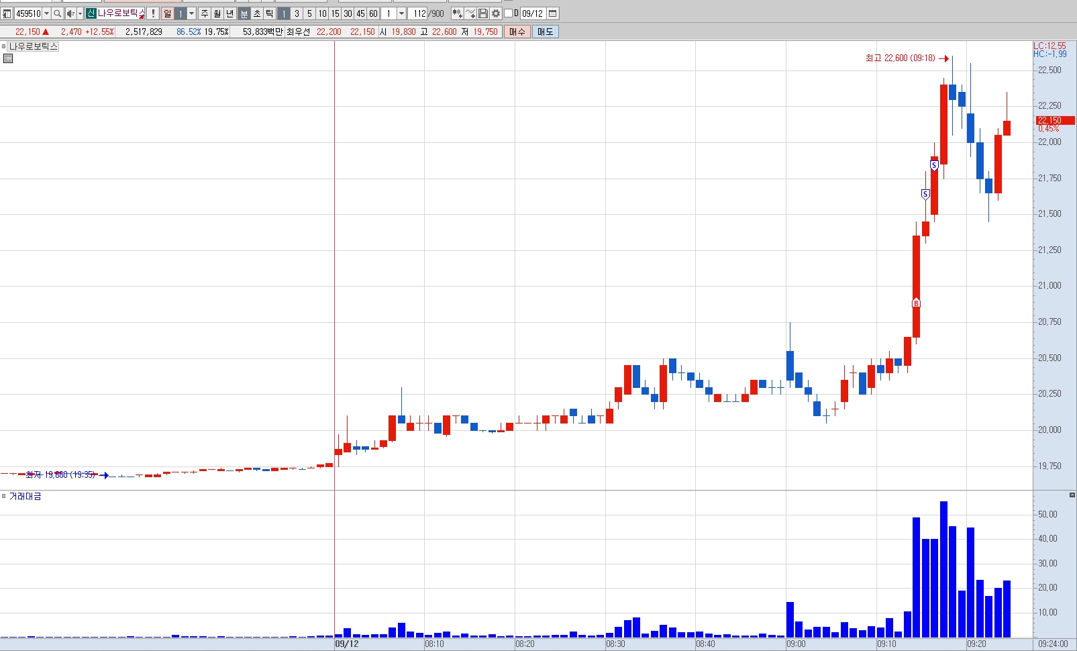Click the add indicator line chart icon
Image resolution: width=1077 pixels, height=651 pixels.
470,13
